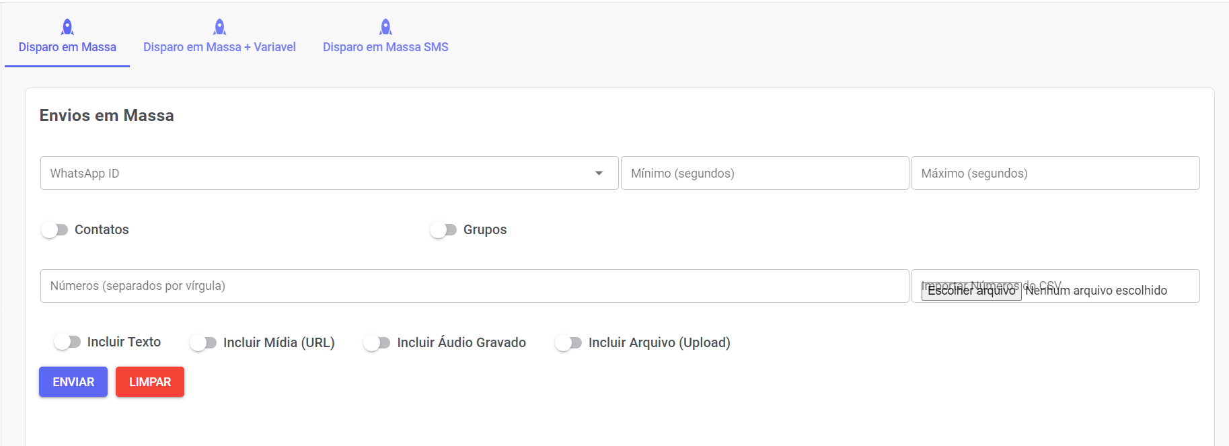Open the Disparo em Massa + Variavel tab
The height and width of the screenshot is (446, 1229).
(219, 47)
